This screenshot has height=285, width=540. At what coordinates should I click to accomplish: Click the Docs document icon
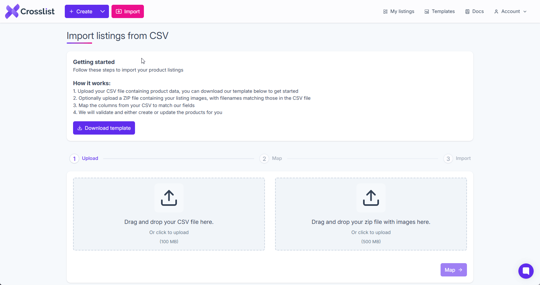tap(467, 11)
